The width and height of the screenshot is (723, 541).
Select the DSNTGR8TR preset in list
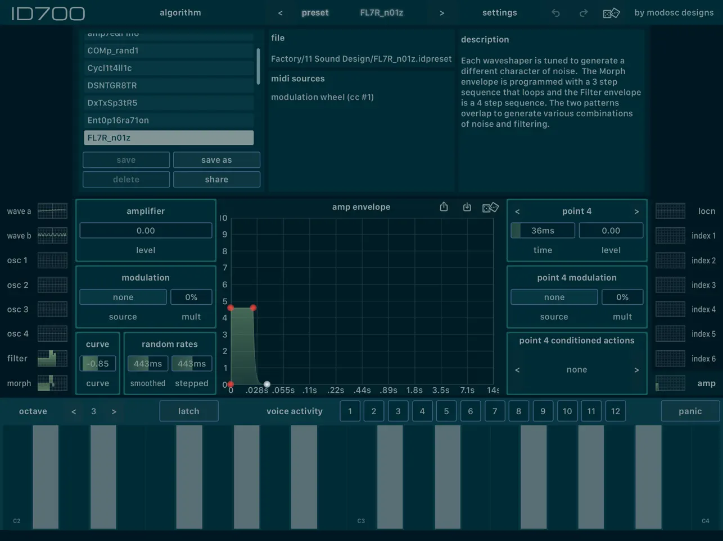169,85
